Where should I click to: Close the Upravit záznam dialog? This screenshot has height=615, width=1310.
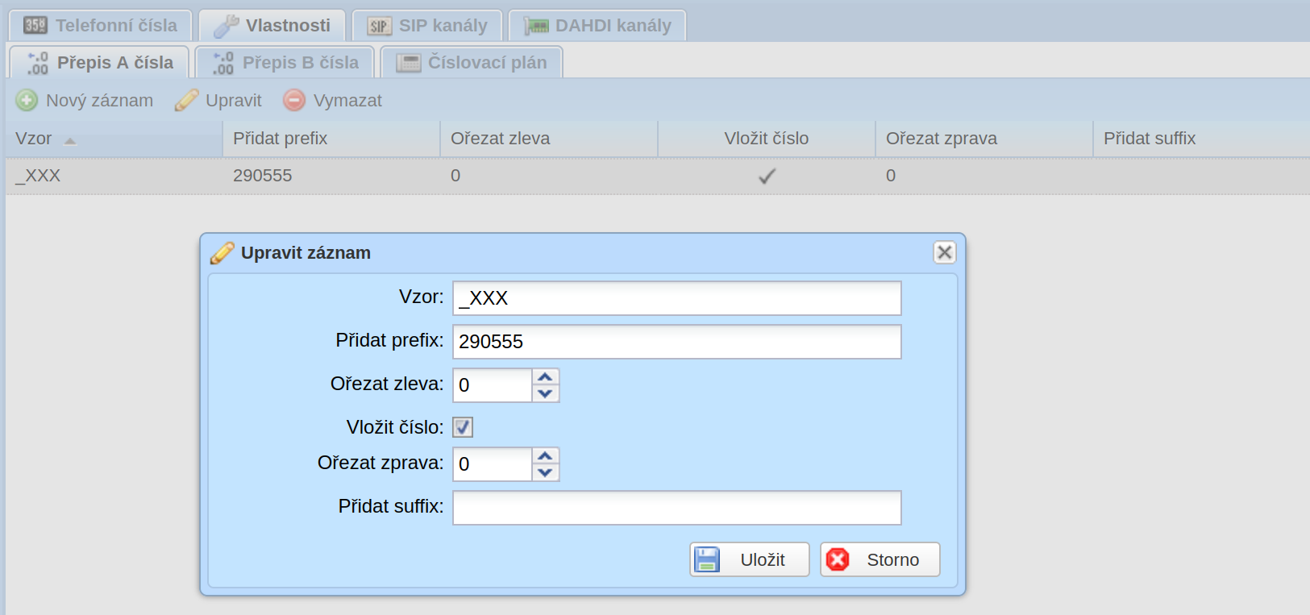945,252
